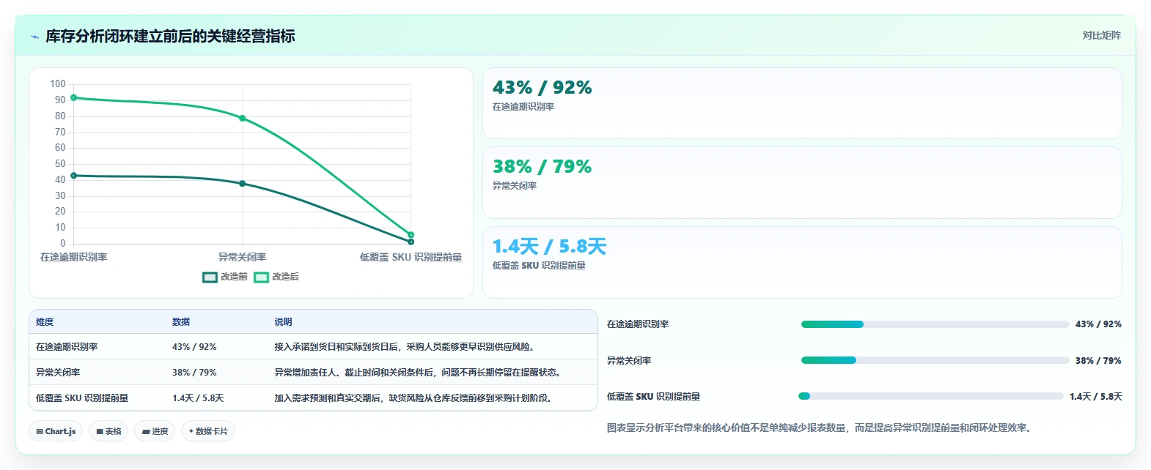Toggle the 改造后 legend swatch
This screenshot has height=470, width=1151.
pyautogui.click(x=261, y=277)
